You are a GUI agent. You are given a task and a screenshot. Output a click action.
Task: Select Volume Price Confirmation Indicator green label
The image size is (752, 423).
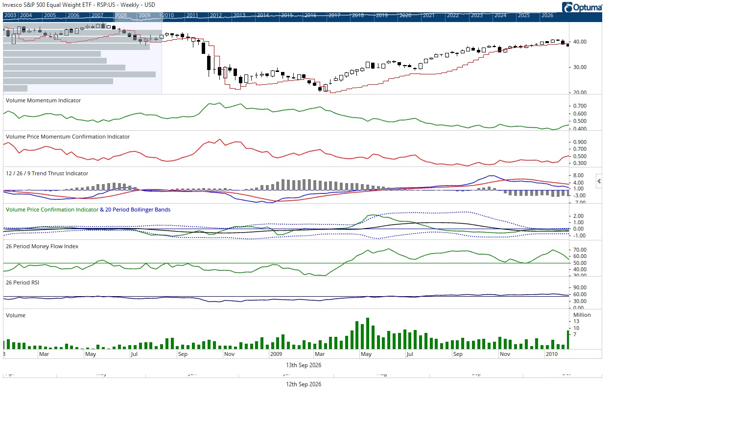click(52, 210)
